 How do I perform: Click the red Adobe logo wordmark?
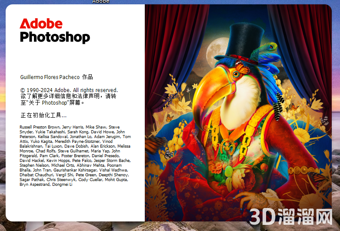coord(41,23)
